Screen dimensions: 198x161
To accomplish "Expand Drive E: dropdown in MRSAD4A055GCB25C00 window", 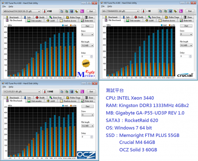I will pos(87,35).
